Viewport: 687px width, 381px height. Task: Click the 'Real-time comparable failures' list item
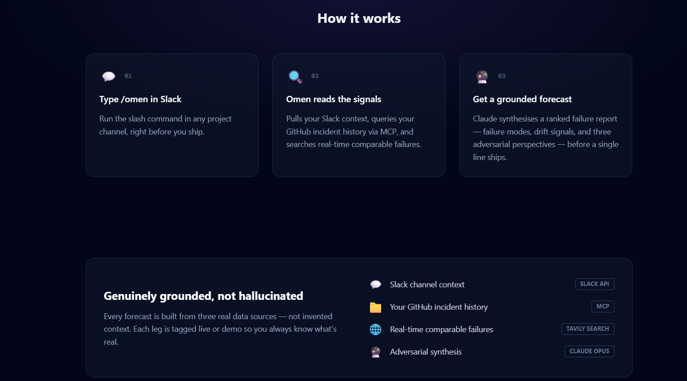492,329
